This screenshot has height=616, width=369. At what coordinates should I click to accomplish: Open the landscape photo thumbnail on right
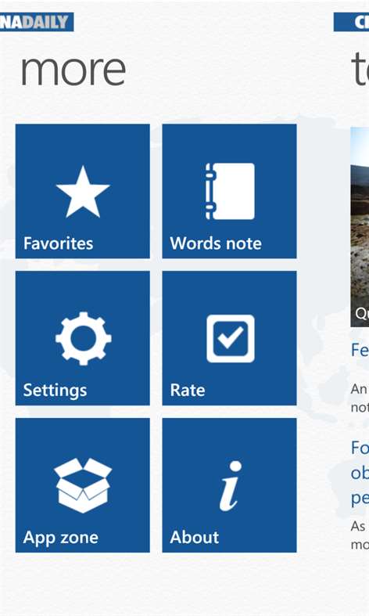point(360,227)
